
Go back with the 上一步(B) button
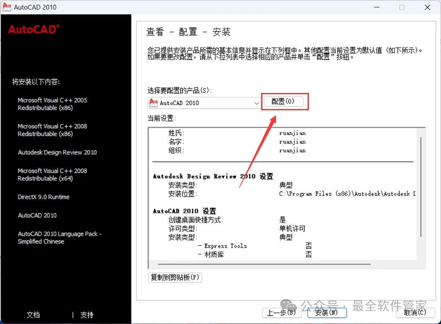click(x=282, y=312)
